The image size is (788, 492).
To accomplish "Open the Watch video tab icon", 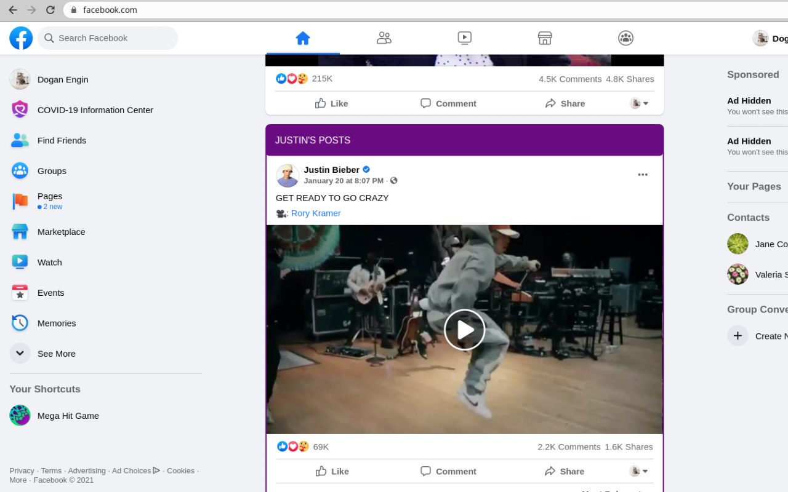I will 465,38.
